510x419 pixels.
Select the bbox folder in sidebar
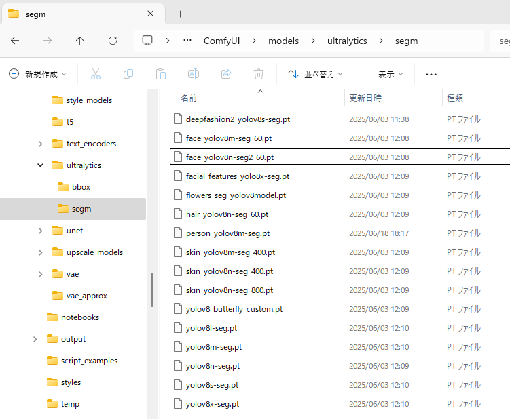pyautogui.click(x=80, y=187)
